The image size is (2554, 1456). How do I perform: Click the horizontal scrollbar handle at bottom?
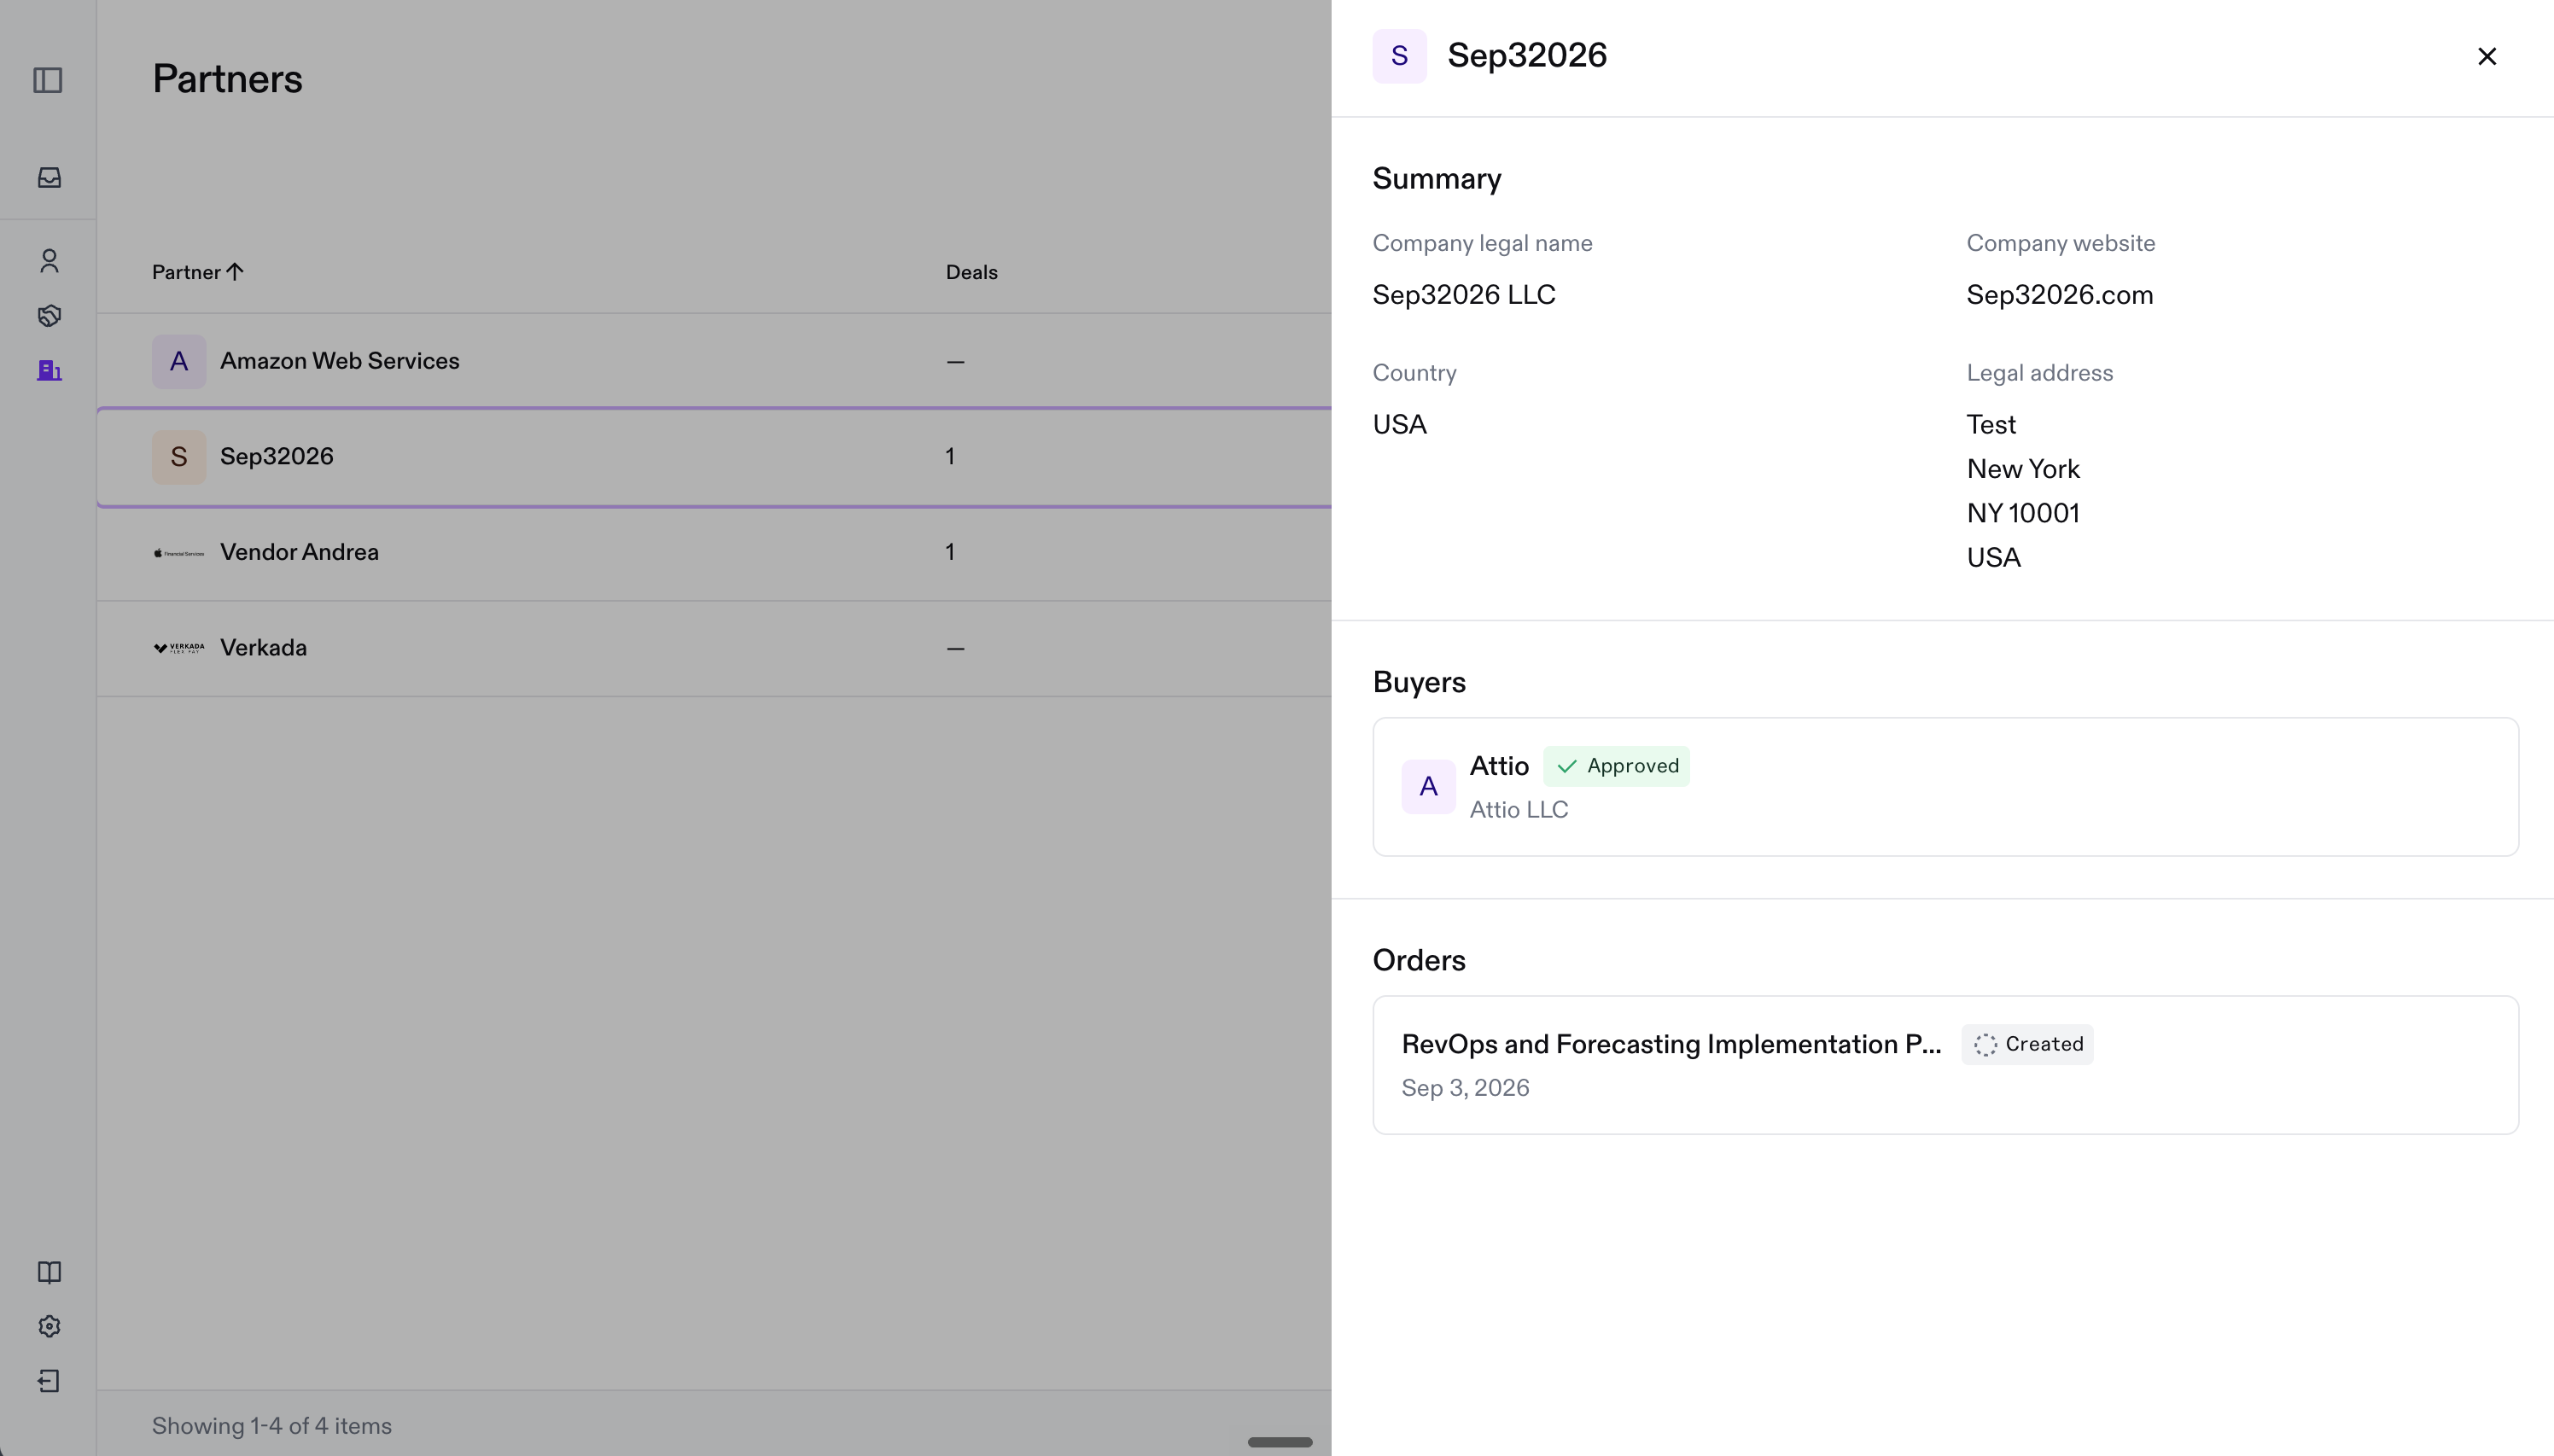[x=1280, y=1442]
